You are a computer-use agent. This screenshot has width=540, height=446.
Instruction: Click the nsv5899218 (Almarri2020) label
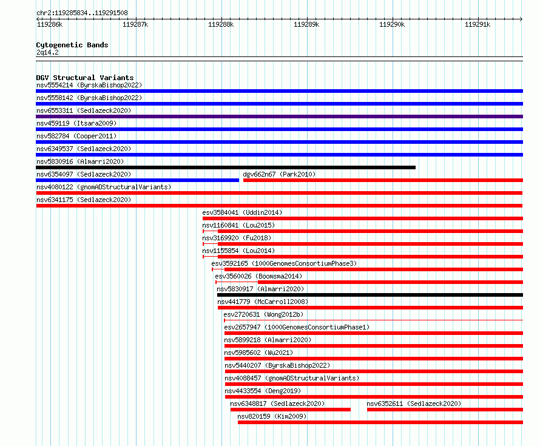click(268, 340)
